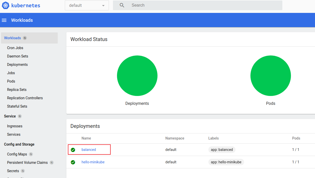Click the Deployments card heading
Screen dimensions: 315x178
(85, 126)
